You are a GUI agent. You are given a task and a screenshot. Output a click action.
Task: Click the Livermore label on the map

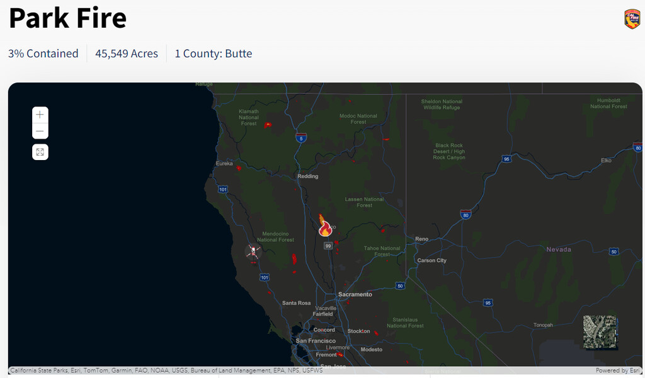pyautogui.click(x=338, y=348)
